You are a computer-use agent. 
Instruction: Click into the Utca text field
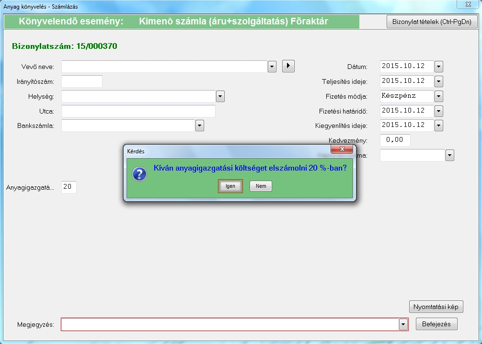pos(138,111)
